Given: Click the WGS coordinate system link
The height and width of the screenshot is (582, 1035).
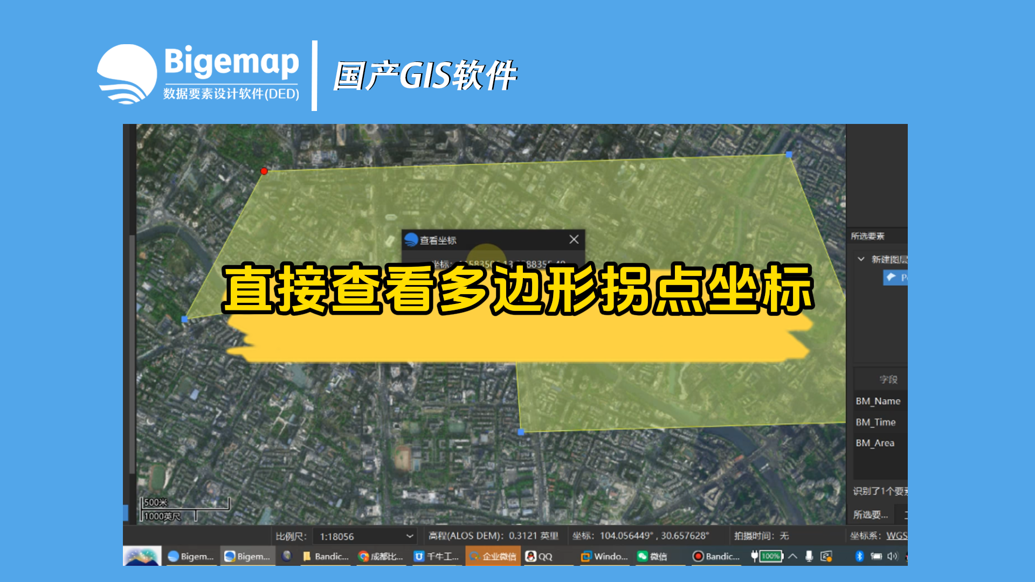Looking at the screenshot, I should pos(896,536).
